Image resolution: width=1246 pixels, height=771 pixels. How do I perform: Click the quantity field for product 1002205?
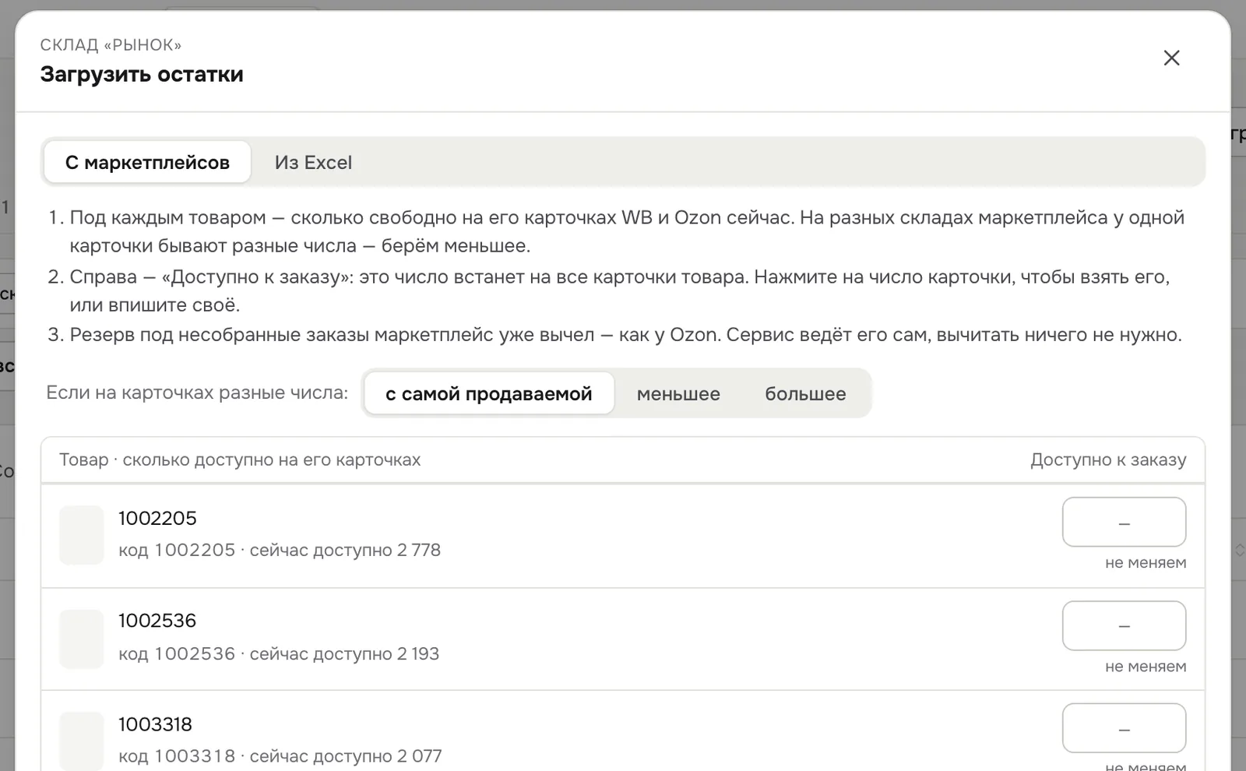(x=1124, y=522)
